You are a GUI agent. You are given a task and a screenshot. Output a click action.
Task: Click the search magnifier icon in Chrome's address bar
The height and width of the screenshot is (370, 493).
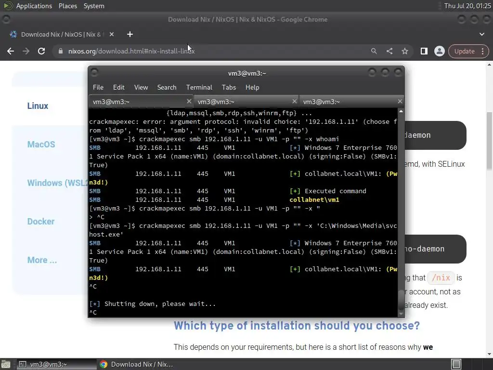pos(374,51)
